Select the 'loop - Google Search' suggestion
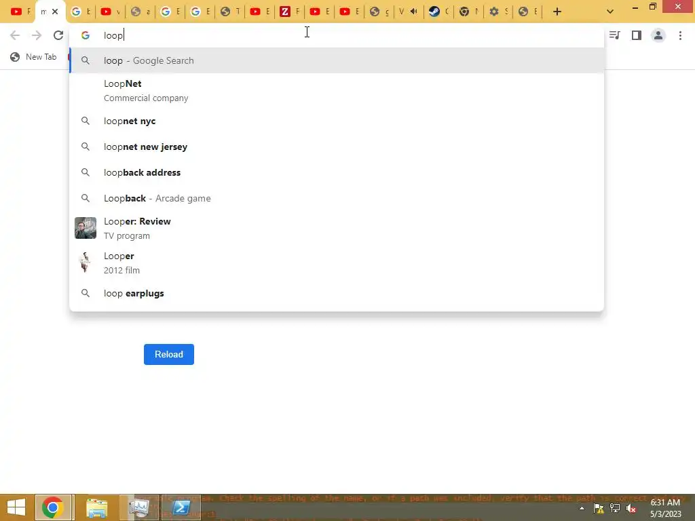The image size is (695, 521). point(337,60)
